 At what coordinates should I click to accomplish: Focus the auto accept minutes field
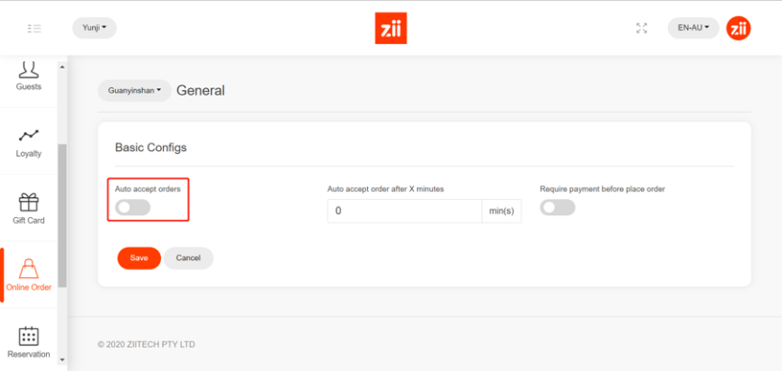pyautogui.click(x=405, y=211)
